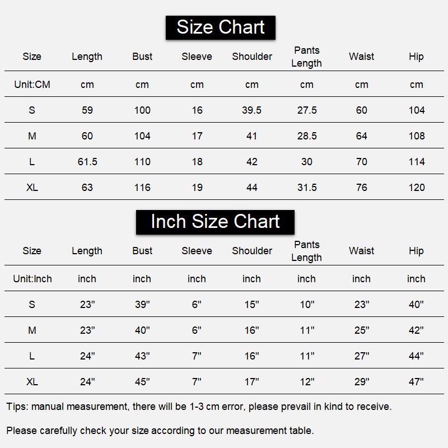The height and width of the screenshot is (448, 448).
Task: Click the XL row label in cm table
Action: (x=32, y=188)
